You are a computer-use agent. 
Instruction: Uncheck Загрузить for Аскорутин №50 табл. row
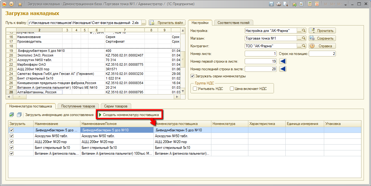[x=12, y=136]
